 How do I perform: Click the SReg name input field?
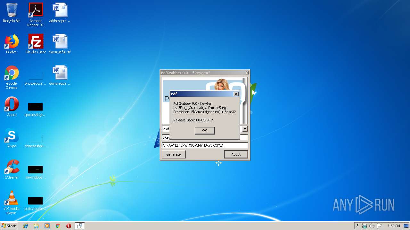tap(205, 137)
